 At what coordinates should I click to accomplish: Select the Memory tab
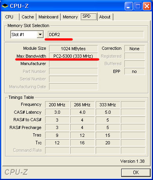(x=70, y=17)
